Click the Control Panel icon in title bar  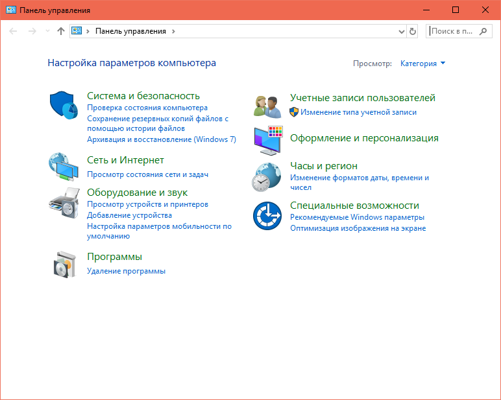click(11, 10)
